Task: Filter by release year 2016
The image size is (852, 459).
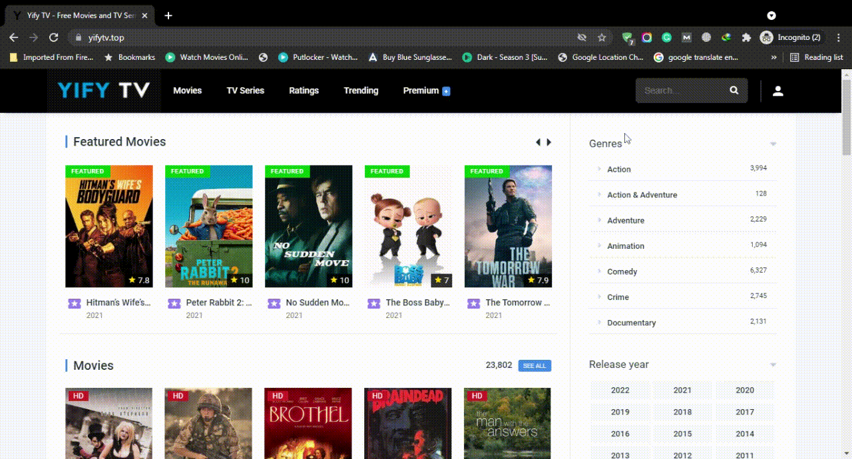Action: click(x=620, y=434)
